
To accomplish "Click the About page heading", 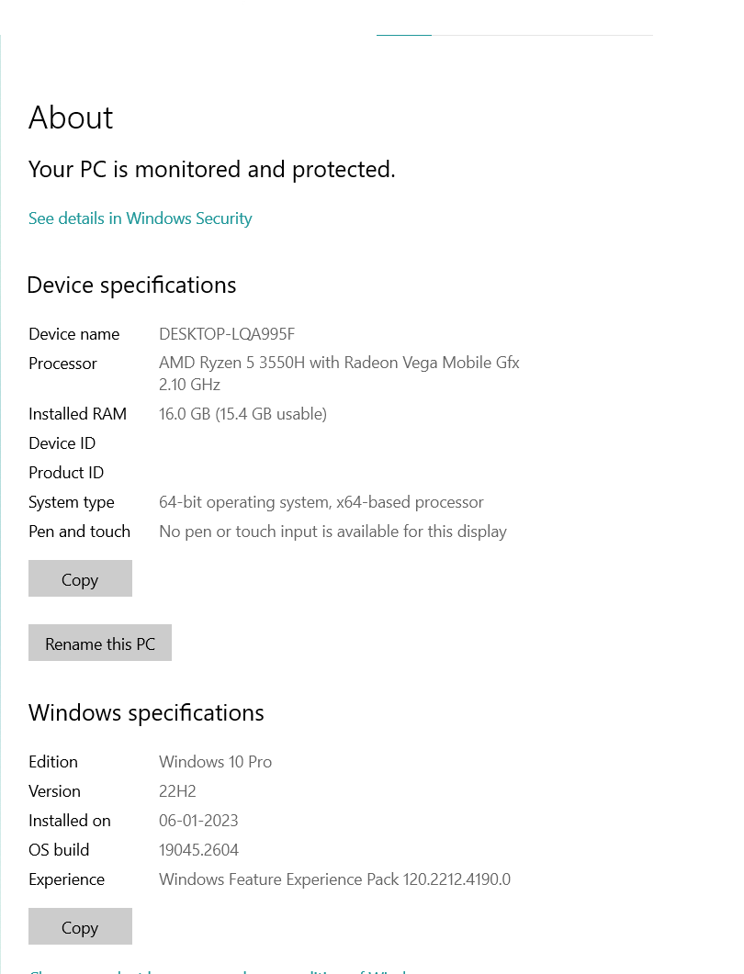I will [x=71, y=118].
